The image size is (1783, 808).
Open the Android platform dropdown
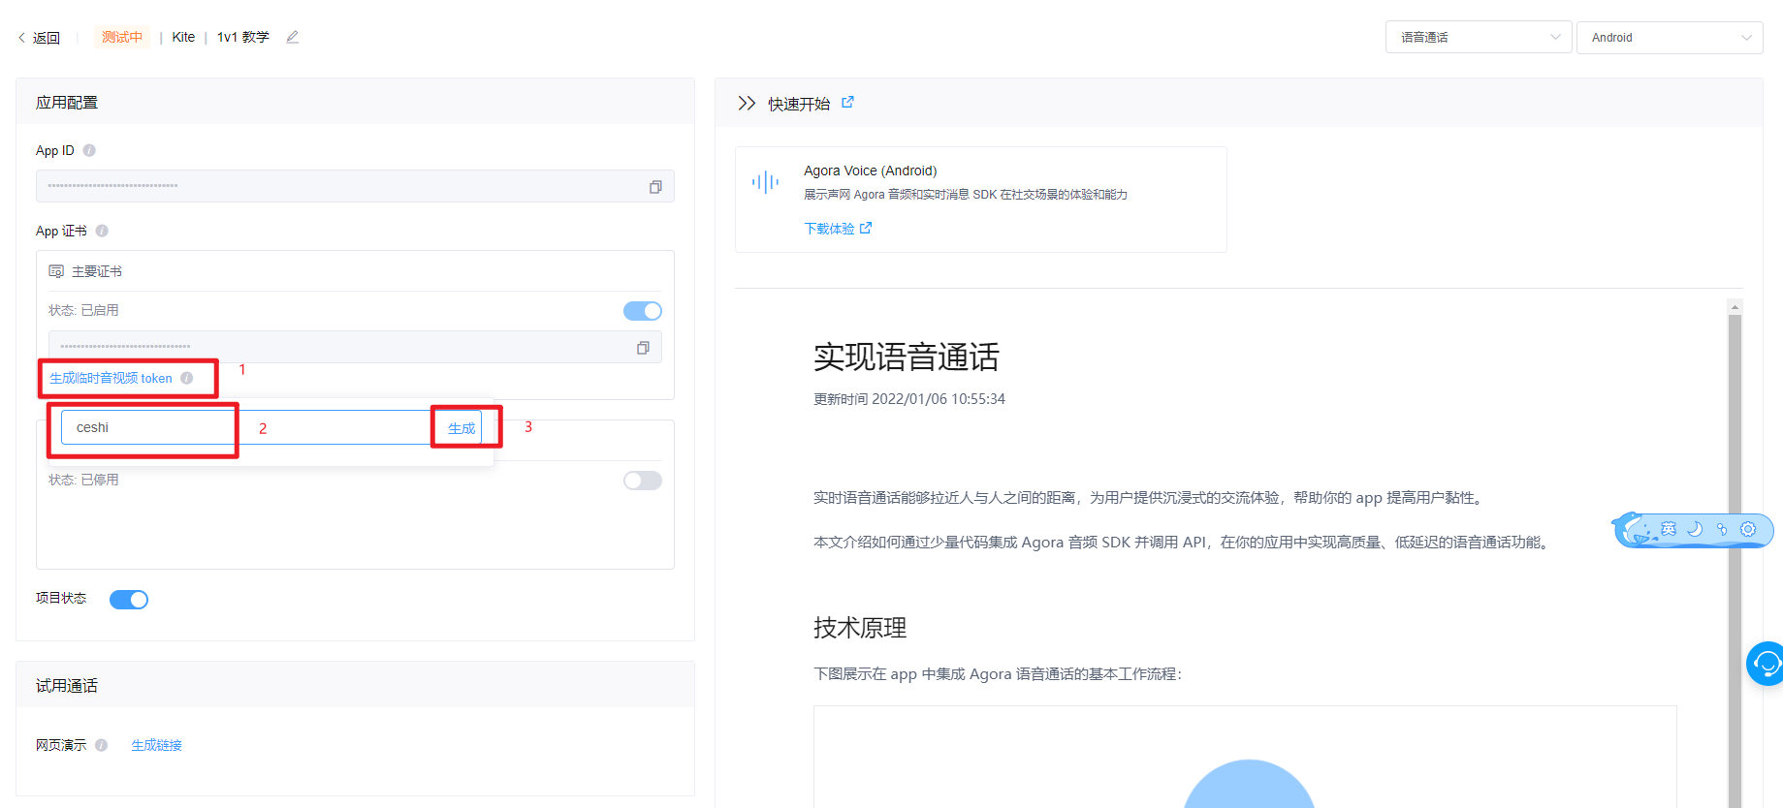pyautogui.click(x=1669, y=37)
